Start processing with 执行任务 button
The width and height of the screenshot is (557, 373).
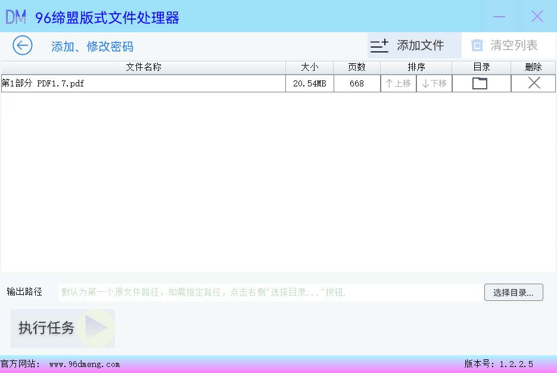click(x=63, y=328)
